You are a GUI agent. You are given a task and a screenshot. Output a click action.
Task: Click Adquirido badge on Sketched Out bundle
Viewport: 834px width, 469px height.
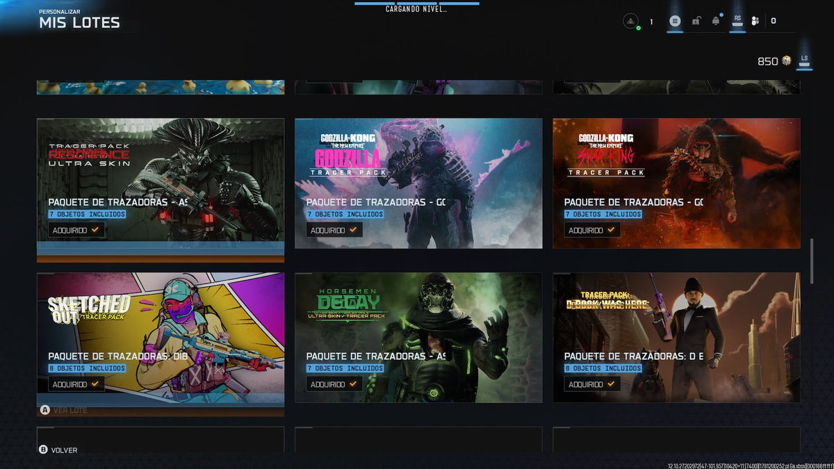(x=76, y=384)
